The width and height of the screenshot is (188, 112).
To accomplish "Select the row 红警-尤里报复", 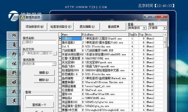I will point(111,59).
